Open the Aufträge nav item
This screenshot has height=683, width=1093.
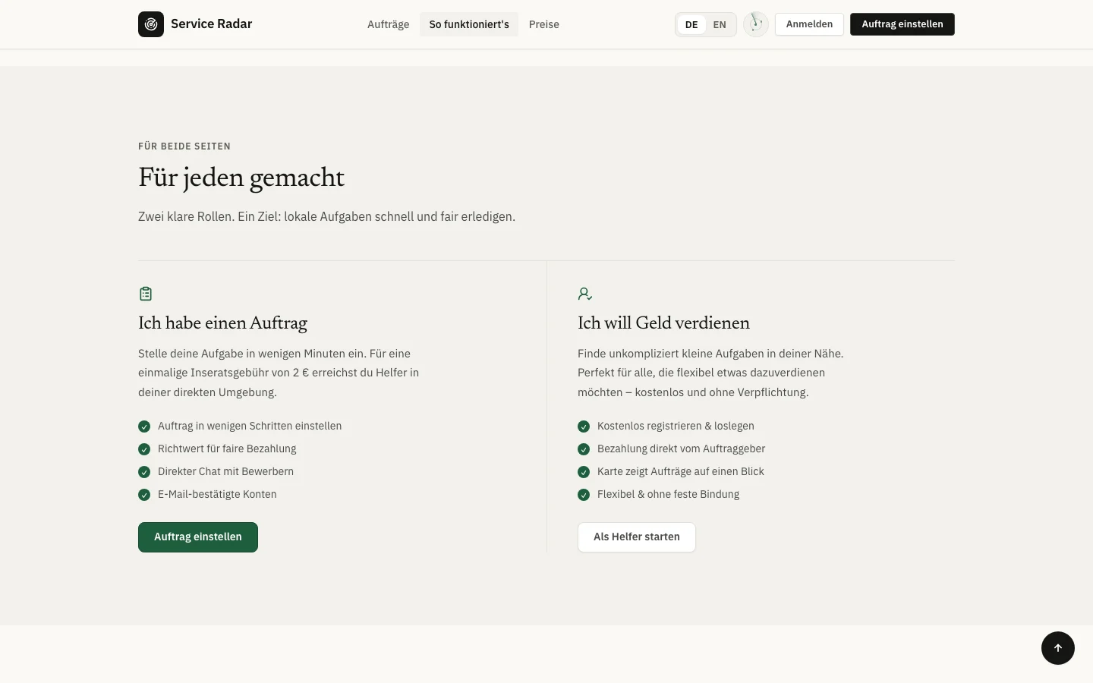tap(389, 24)
